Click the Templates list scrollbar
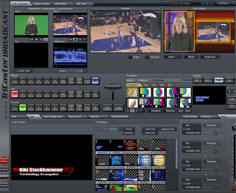Viewport: 236px width, 193px height. pos(177,154)
